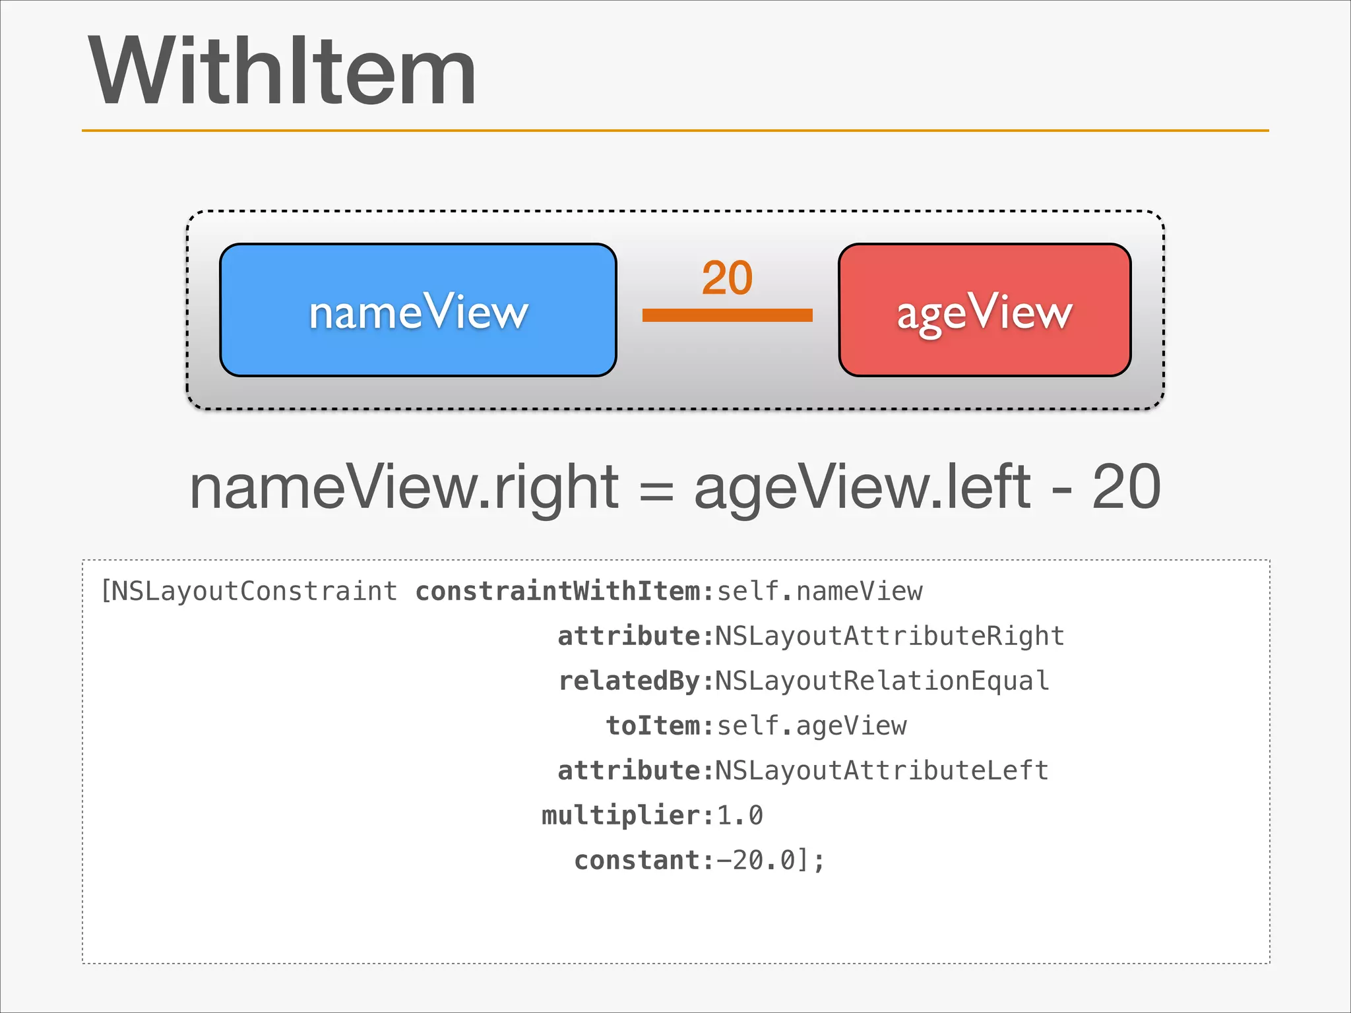Click the toItem:self.ageView line

[757, 725]
